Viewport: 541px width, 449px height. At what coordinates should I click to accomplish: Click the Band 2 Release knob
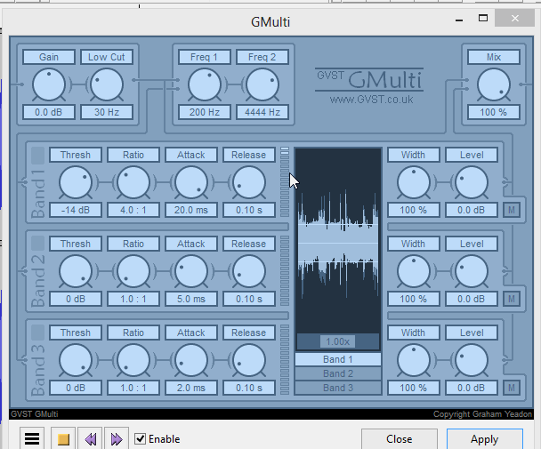249,271
